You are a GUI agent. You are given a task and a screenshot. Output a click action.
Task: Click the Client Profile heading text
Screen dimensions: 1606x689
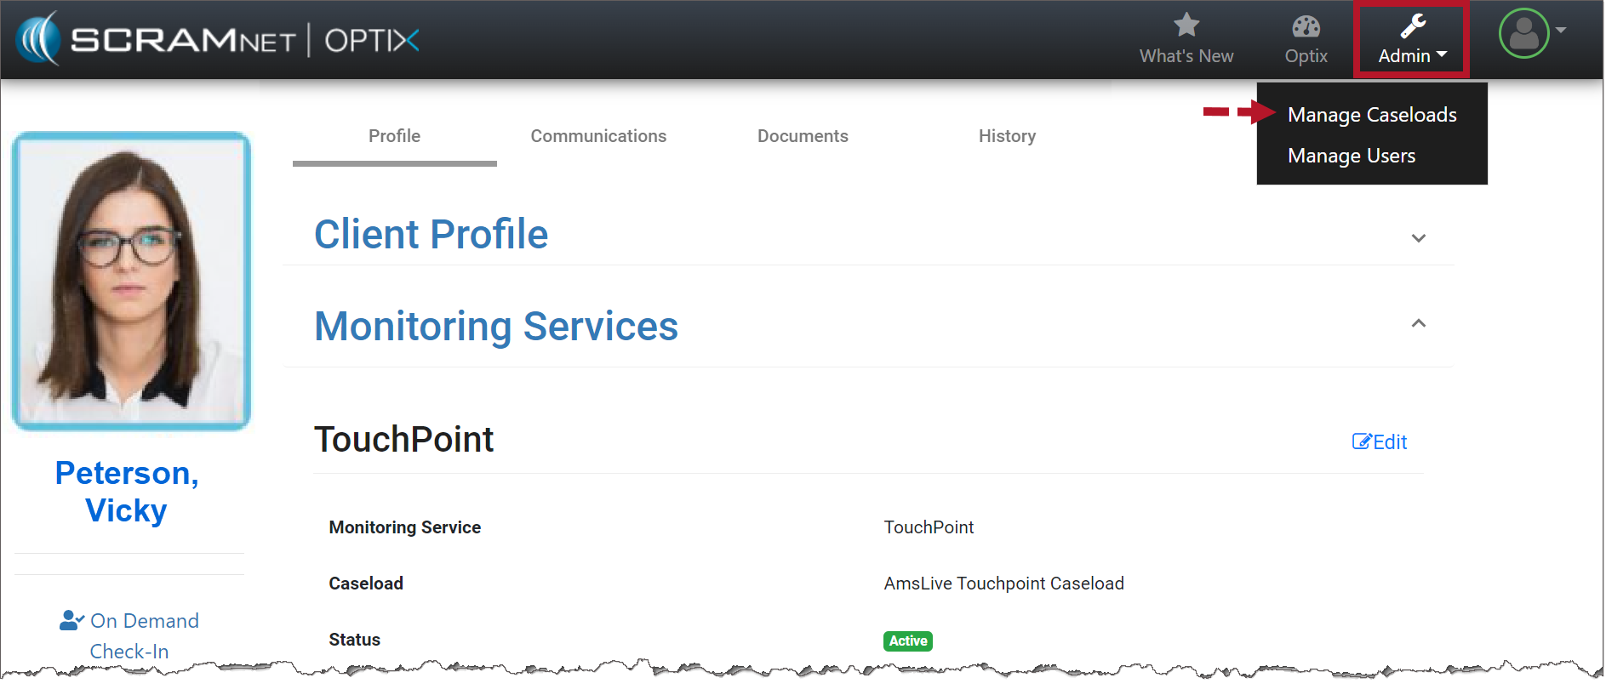(431, 234)
